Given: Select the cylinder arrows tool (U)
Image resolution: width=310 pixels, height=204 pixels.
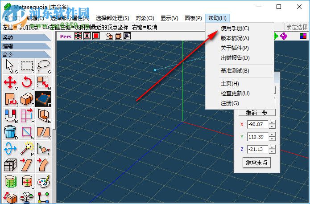Looking at the screenshot, I should (27, 181).
